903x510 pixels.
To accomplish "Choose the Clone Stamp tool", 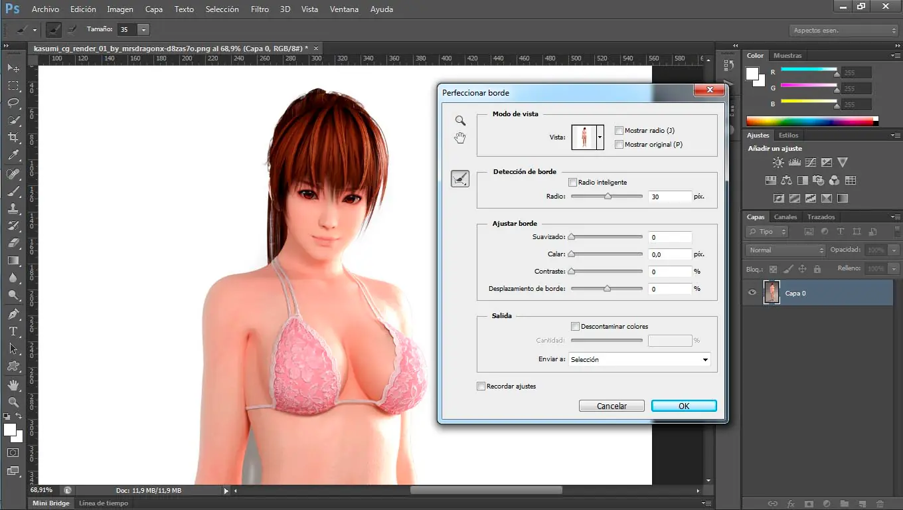I will (13, 208).
